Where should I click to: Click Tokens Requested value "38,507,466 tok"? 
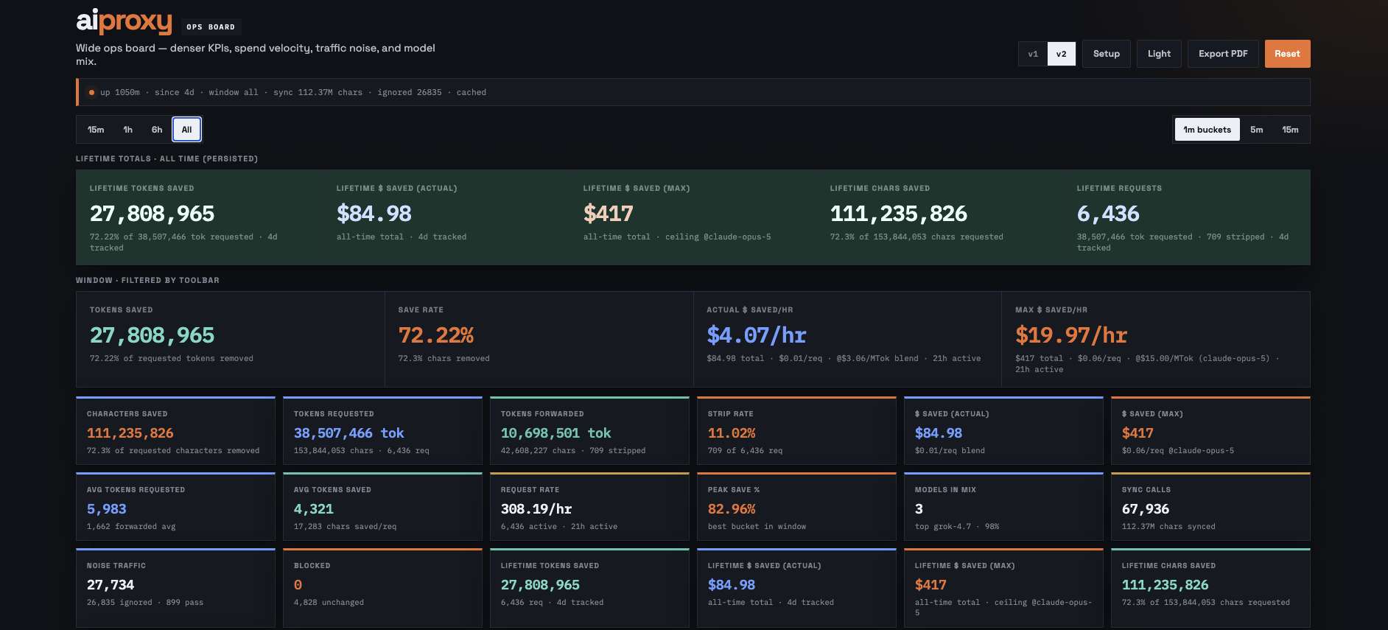[349, 433]
